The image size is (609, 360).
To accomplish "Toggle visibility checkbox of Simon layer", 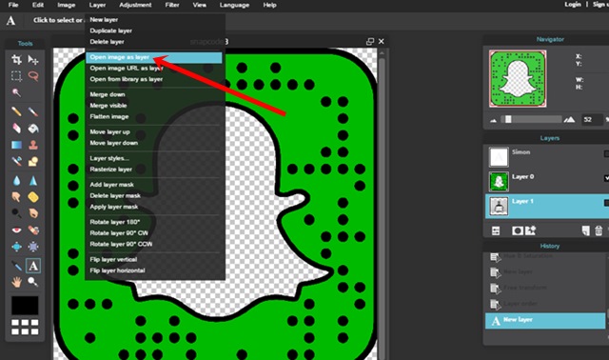I will 606,154.
